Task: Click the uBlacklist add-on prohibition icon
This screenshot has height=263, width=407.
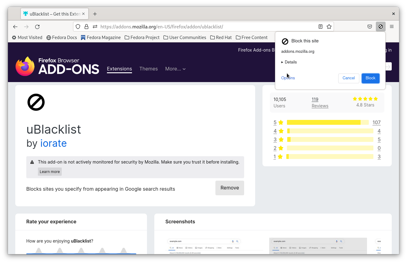Action: pyautogui.click(x=36, y=102)
